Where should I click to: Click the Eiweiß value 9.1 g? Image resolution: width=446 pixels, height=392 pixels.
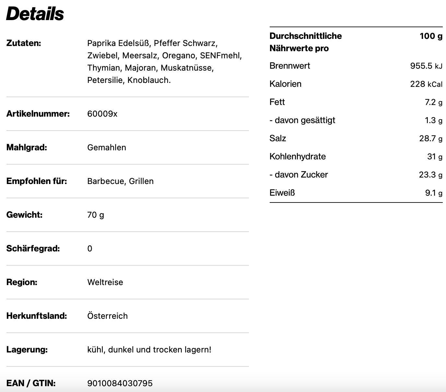click(433, 193)
